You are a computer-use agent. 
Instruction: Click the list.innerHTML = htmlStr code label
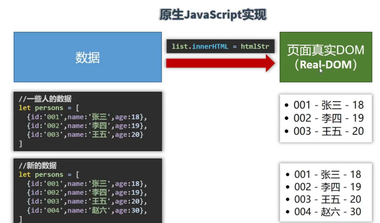click(221, 46)
